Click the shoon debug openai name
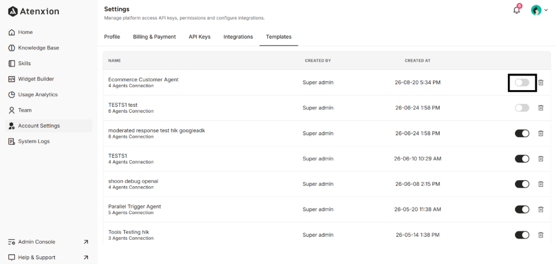 pyautogui.click(x=133, y=181)
